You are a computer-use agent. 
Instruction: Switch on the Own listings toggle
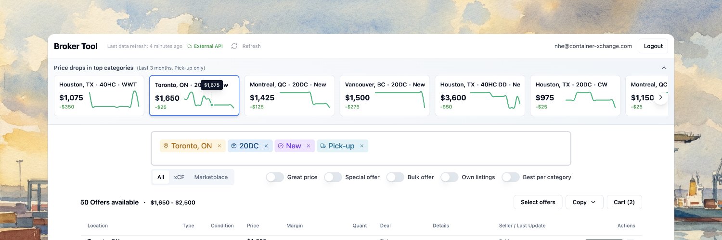[449, 177]
